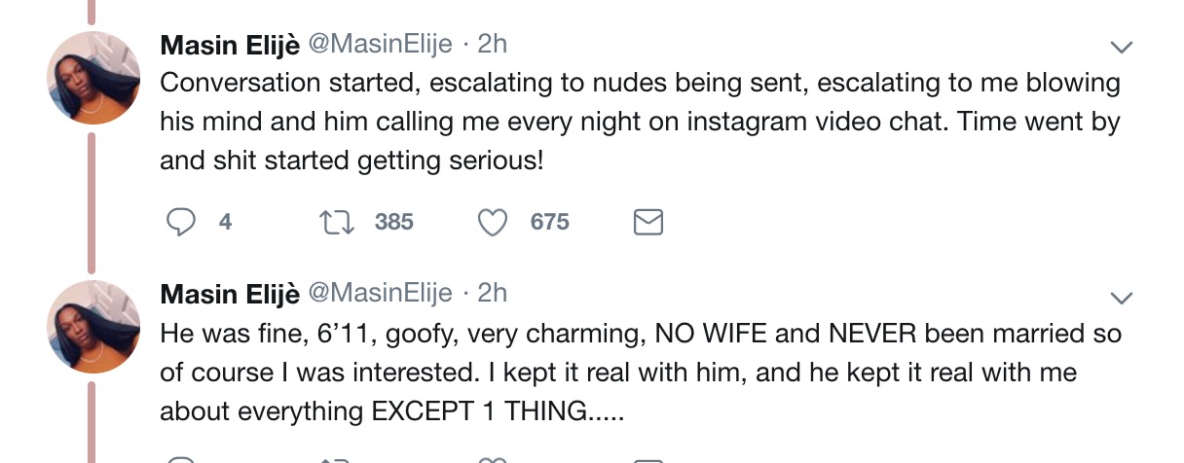
Task: Click the avatar beside the 'He was fine' tweet
Action: (x=92, y=328)
